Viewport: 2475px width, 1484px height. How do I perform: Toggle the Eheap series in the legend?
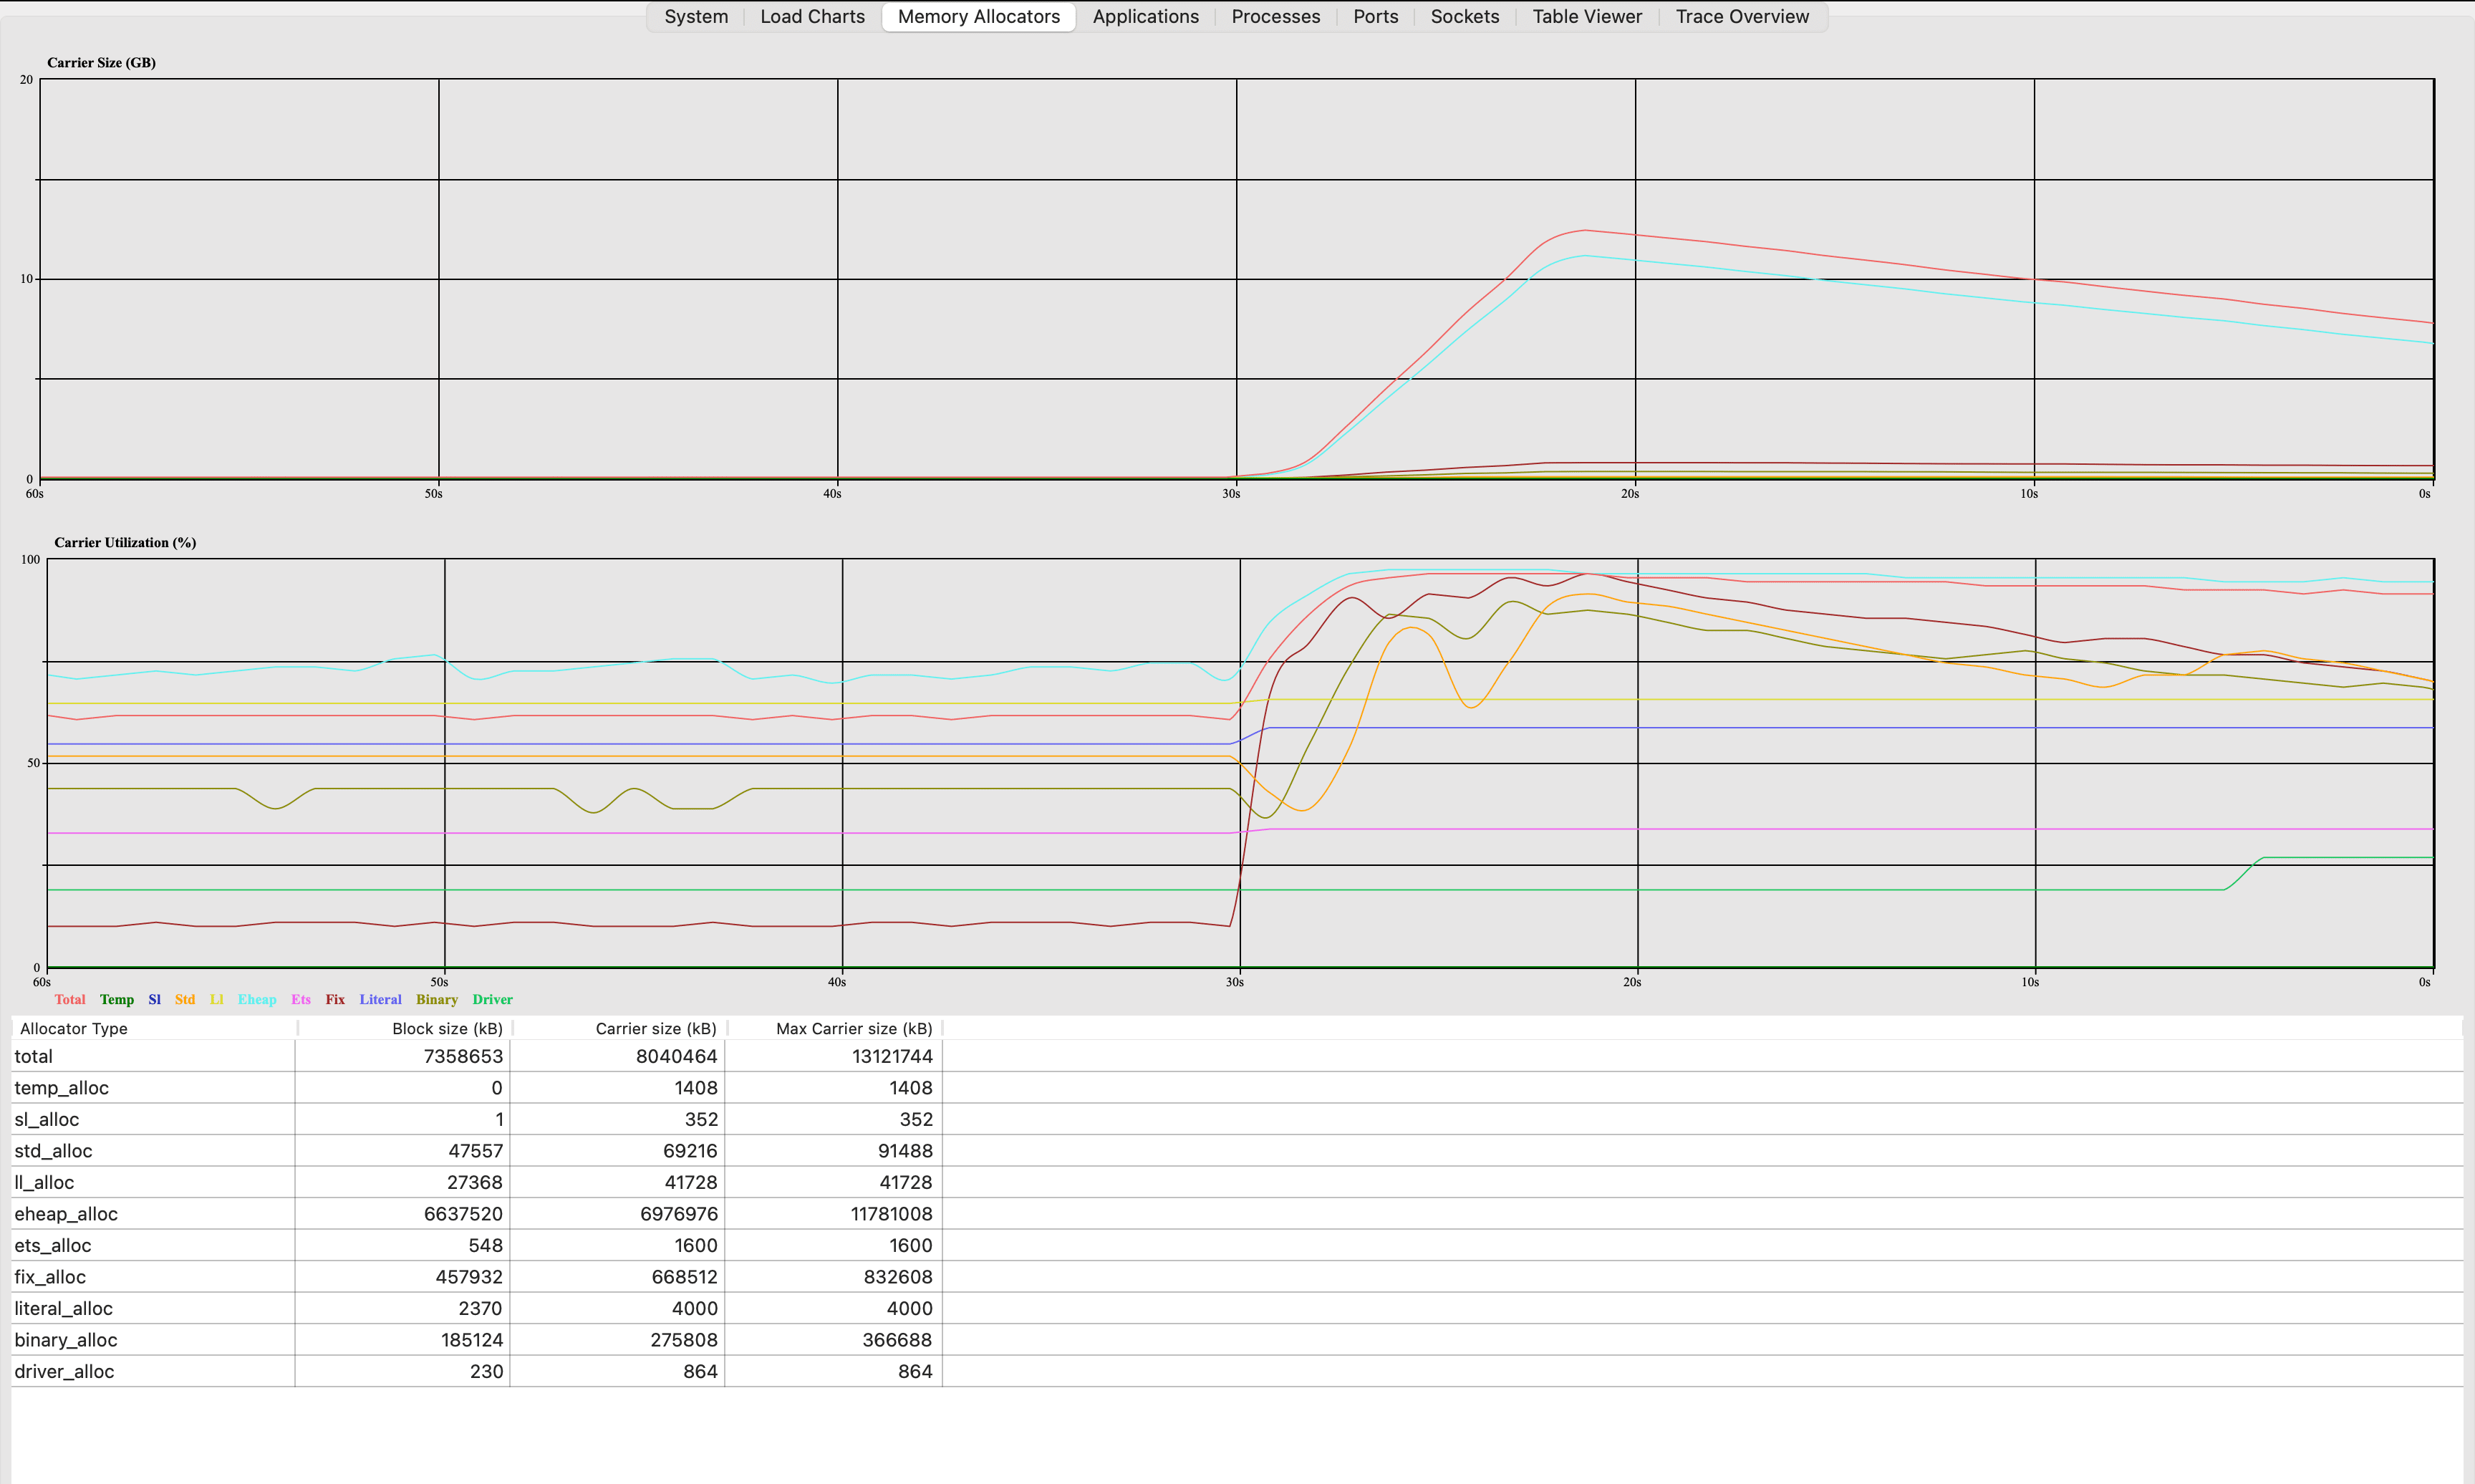coord(257,999)
